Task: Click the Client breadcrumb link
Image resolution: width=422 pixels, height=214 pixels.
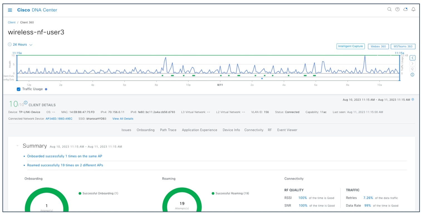Action: click(12, 22)
